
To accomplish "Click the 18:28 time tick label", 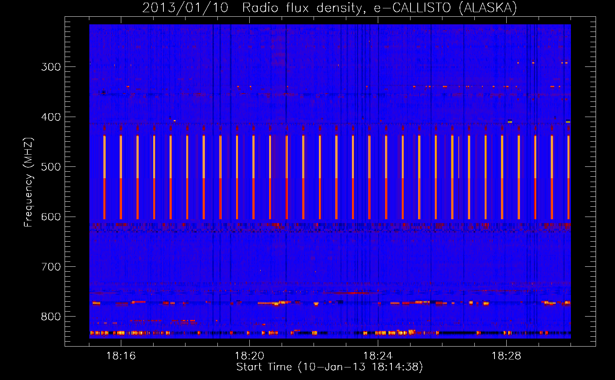I will coord(506,356).
